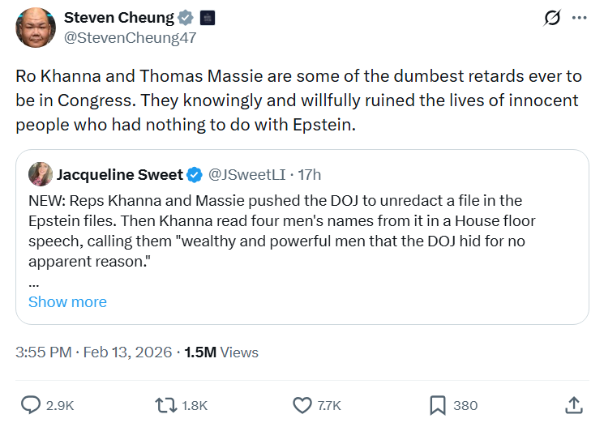View the 1.5M Views analytics
Viewport: 604px width, 427px height.
coord(221,352)
